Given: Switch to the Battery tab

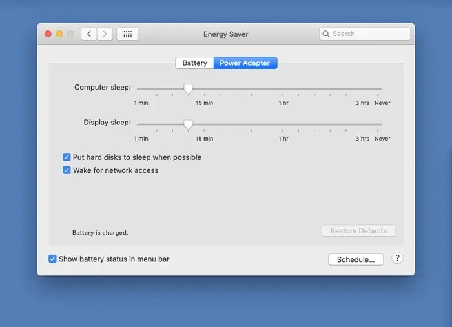Looking at the screenshot, I should click(x=194, y=63).
